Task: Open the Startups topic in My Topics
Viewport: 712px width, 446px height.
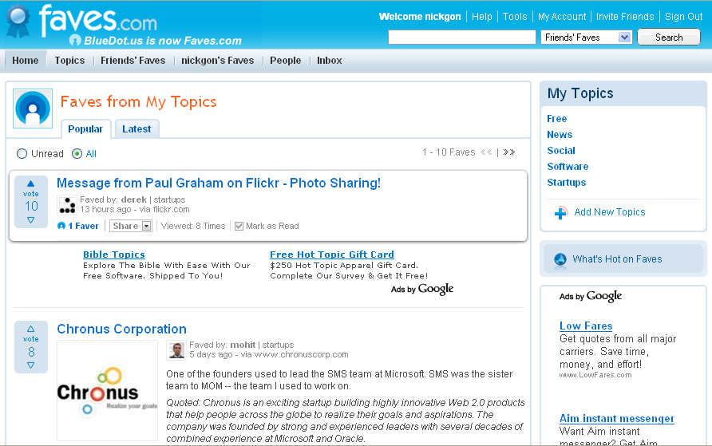Action: click(566, 183)
